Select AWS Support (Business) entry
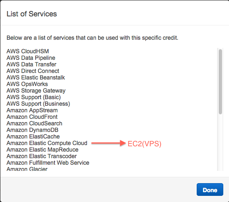Viewport: 229px width, 202px height. tap(38, 104)
